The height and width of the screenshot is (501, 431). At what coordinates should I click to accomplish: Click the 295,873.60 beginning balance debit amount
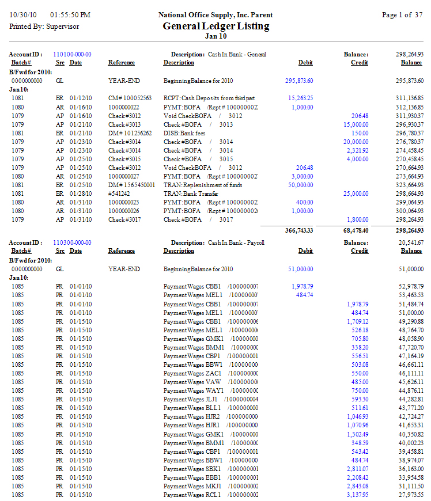click(299, 81)
